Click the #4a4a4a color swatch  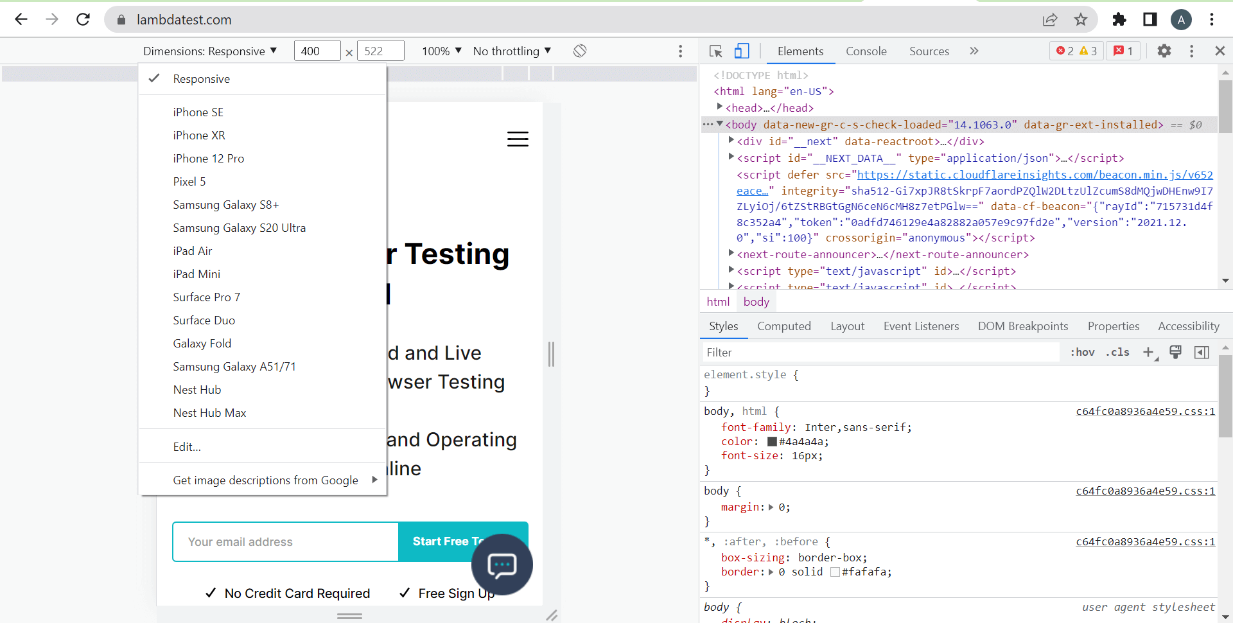[773, 442]
